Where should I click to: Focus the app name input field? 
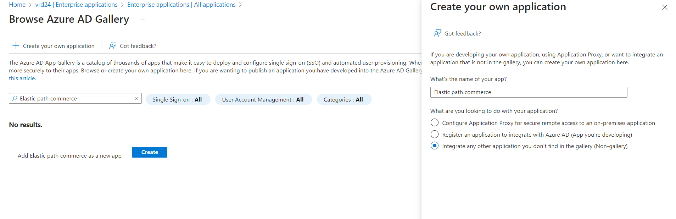point(529,92)
